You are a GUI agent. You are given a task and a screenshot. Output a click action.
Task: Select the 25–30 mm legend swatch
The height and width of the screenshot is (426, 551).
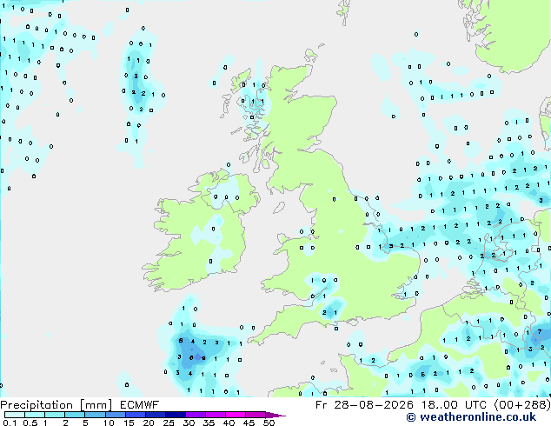coord(175,415)
